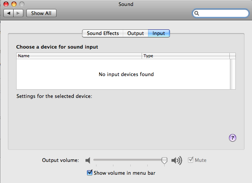The image size is (252, 183).
Task: Click the low volume speaker icon
Action: click(x=88, y=160)
